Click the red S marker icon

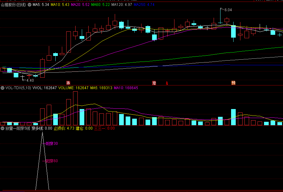coord(167,83)
